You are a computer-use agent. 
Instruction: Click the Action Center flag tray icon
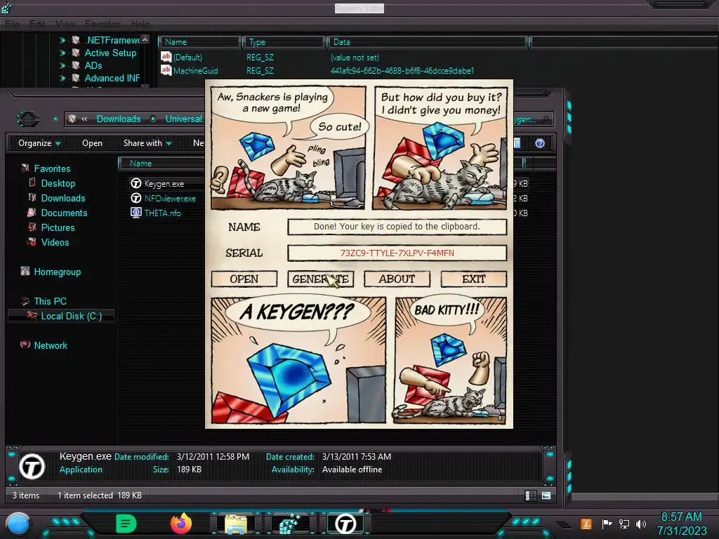607,524
